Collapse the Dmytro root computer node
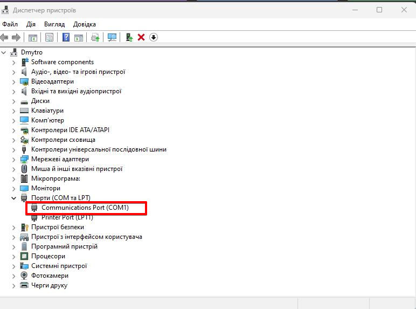Screen dimensions: 416x309 (4, 52)
